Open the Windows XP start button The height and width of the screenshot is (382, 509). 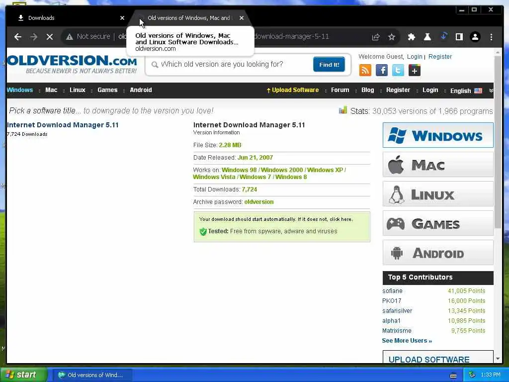[x=23, y=375]
